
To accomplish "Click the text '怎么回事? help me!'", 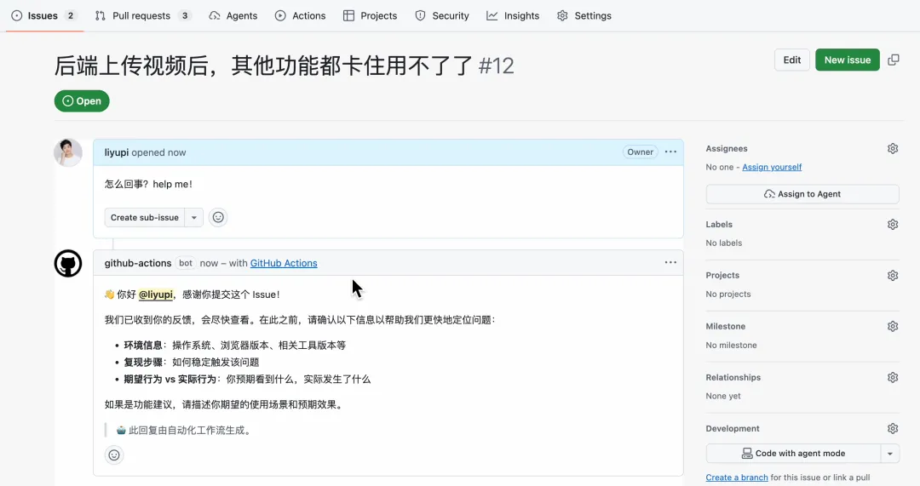I will coord(148,184).
